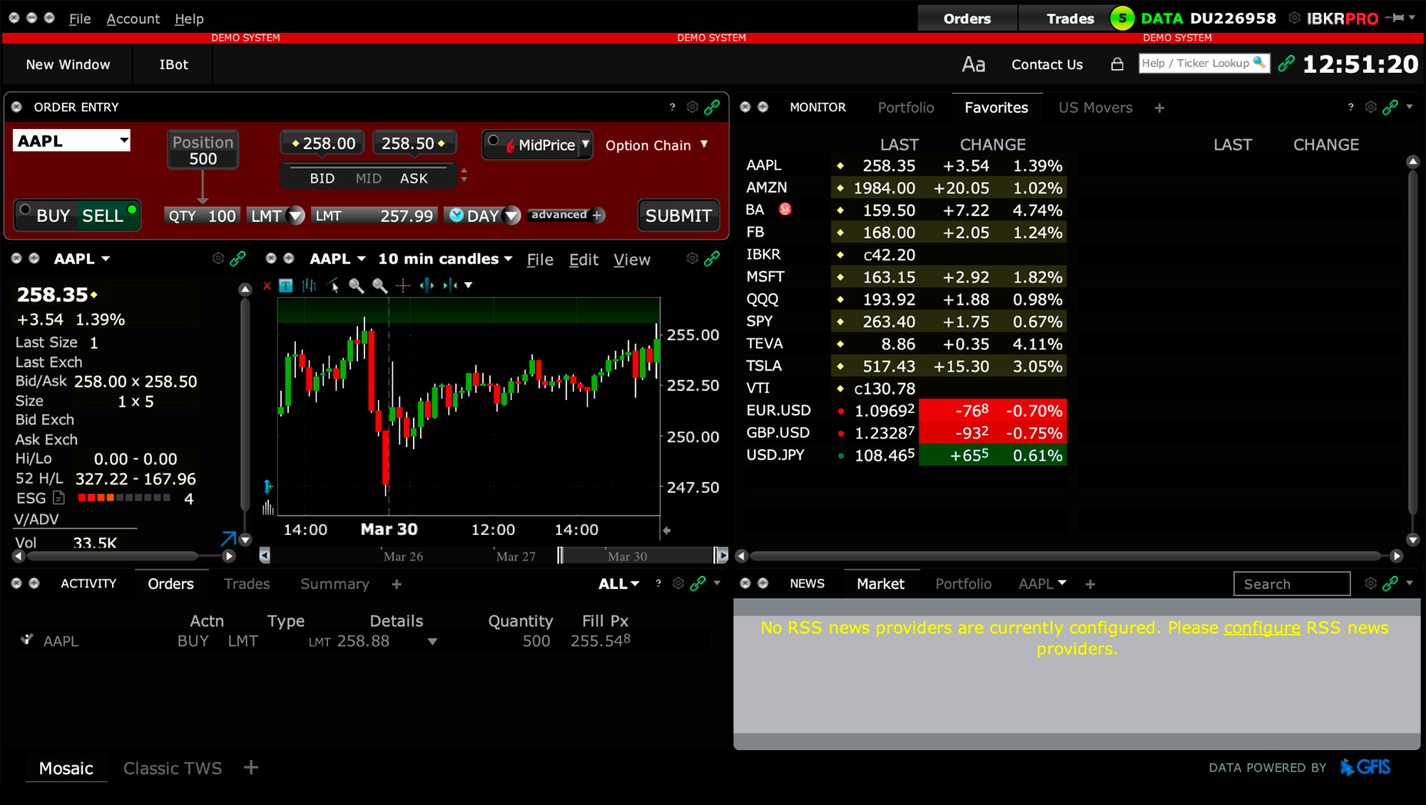This screenshot has width=1426, height=805.
Task: Click the Position 500 button
Action: [202, 150]
